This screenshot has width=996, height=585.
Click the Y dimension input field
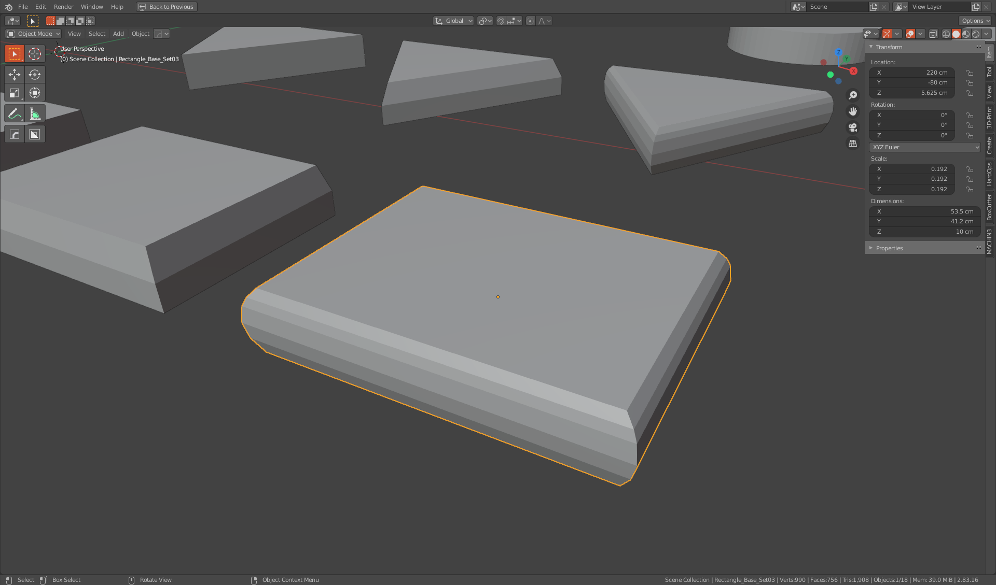[x=924, y=221]
